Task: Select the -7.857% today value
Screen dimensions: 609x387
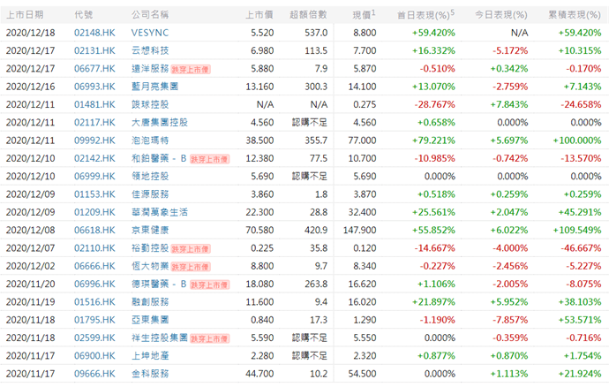Action: (x=510, y=320)
